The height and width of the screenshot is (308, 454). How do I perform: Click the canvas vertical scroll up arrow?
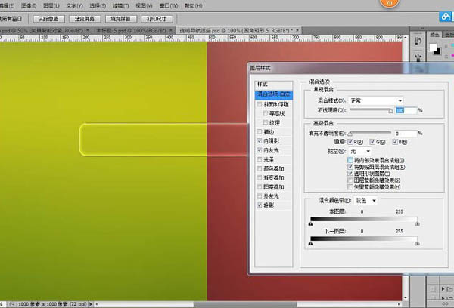(405, 38)
